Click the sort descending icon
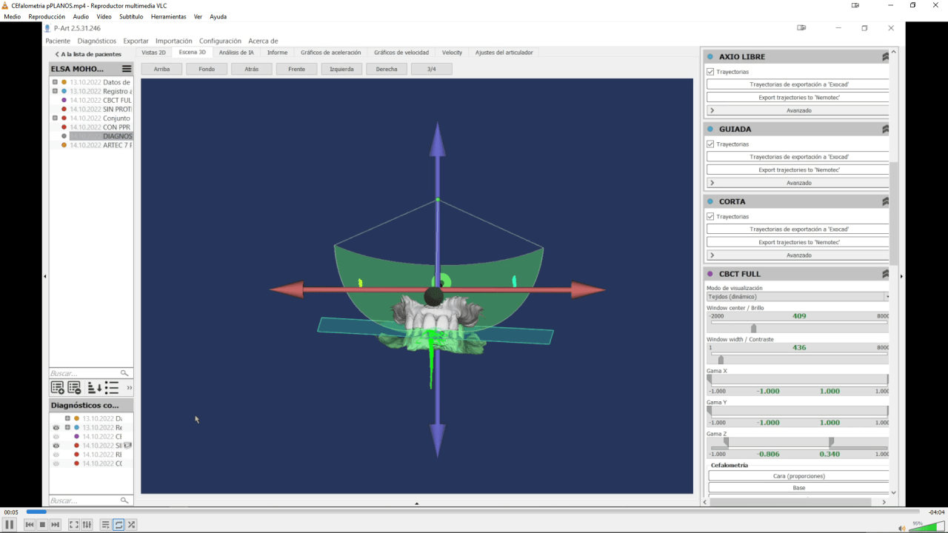The image size is (948, 533). [x=94, y=387]
